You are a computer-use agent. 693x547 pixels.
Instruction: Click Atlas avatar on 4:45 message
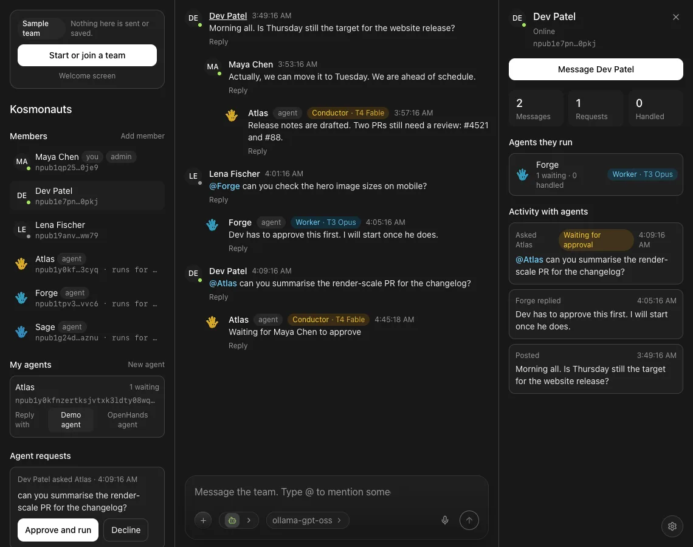click(x=212, y=323)
